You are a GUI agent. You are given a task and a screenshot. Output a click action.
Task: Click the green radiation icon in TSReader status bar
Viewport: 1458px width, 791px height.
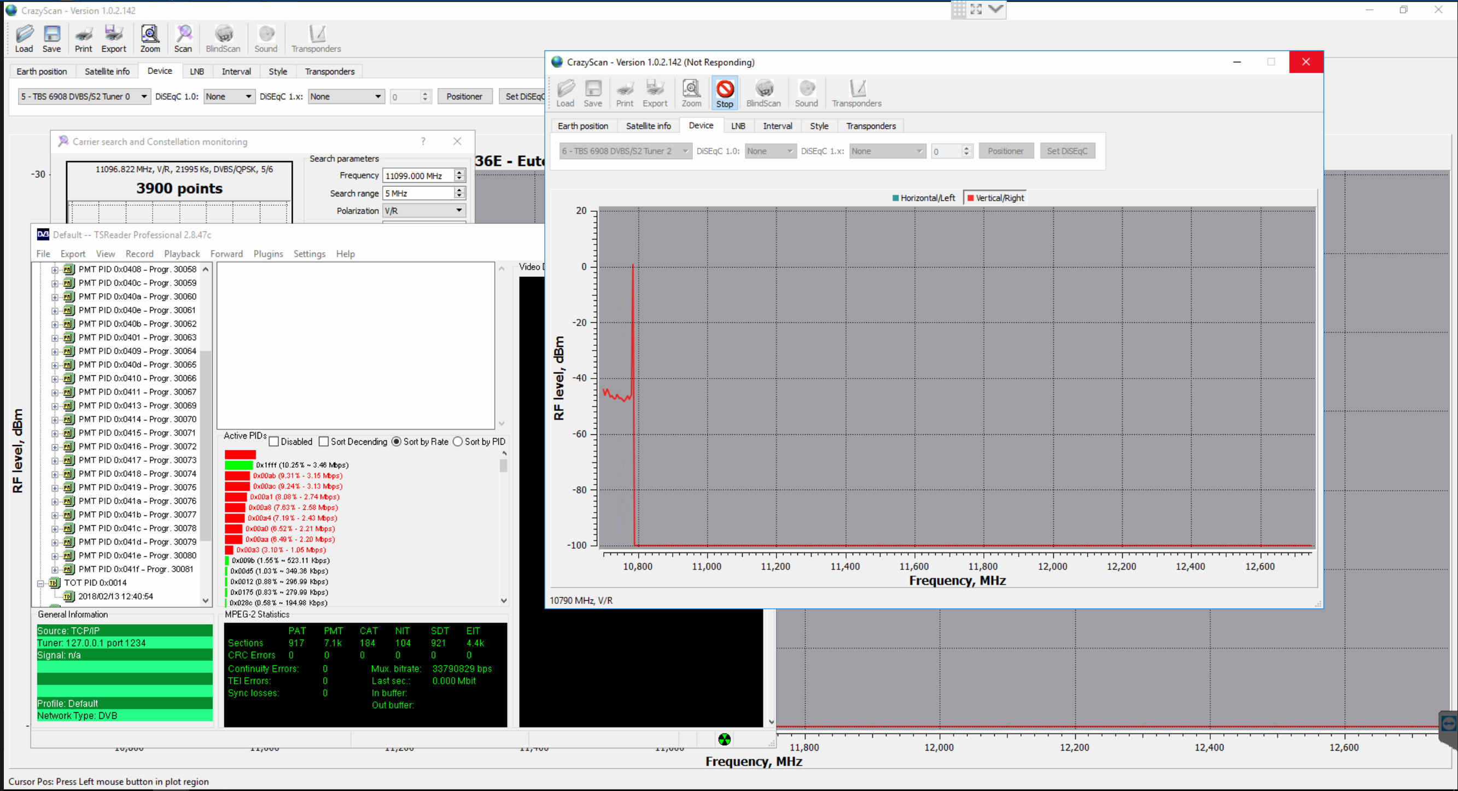click(x=724, y=739)
